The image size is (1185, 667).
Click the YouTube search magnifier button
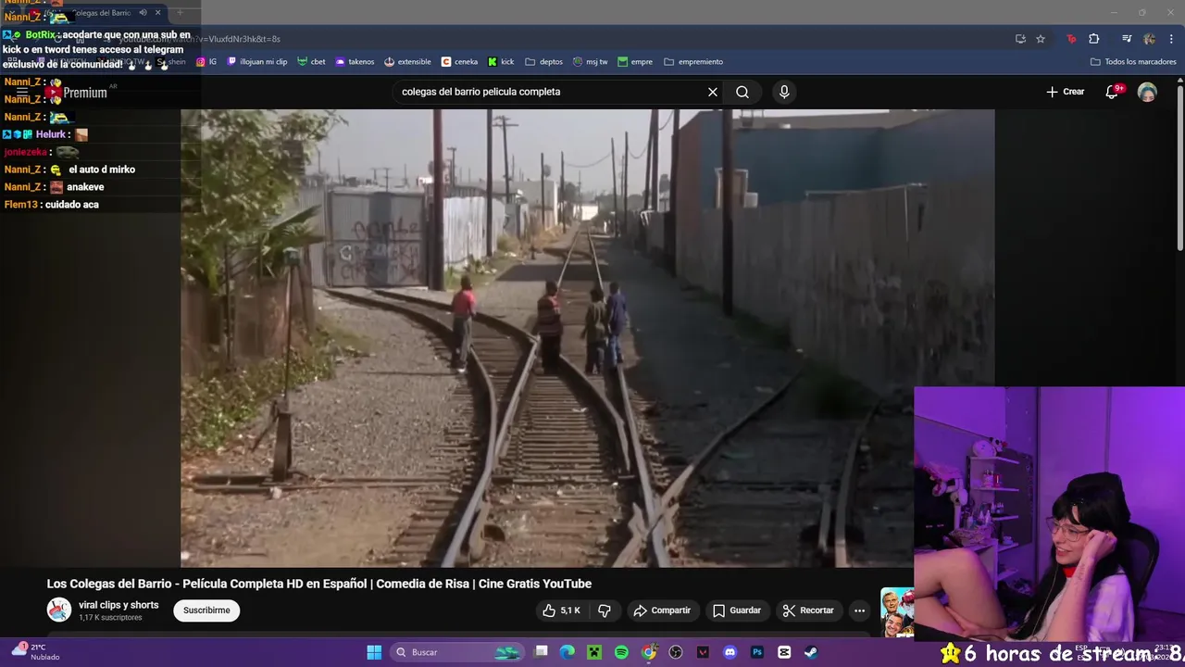742,92
